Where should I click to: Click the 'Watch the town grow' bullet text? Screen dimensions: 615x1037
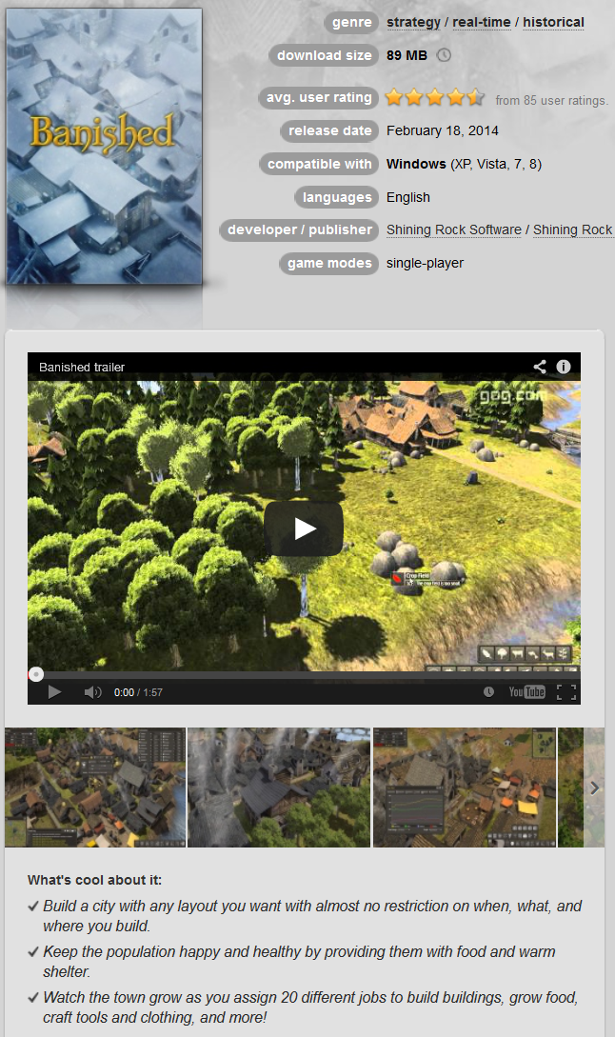tap(310, 1007)
